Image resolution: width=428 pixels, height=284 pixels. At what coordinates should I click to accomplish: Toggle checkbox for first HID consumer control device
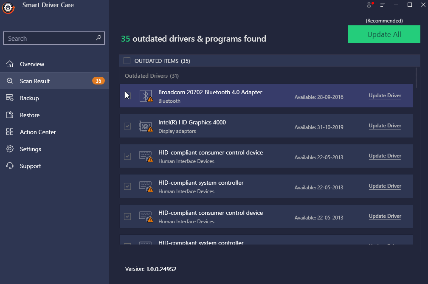127,156
